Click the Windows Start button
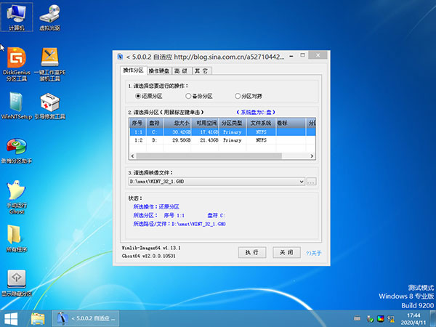This screenshot has height=327, width=436. coord(12,318)
